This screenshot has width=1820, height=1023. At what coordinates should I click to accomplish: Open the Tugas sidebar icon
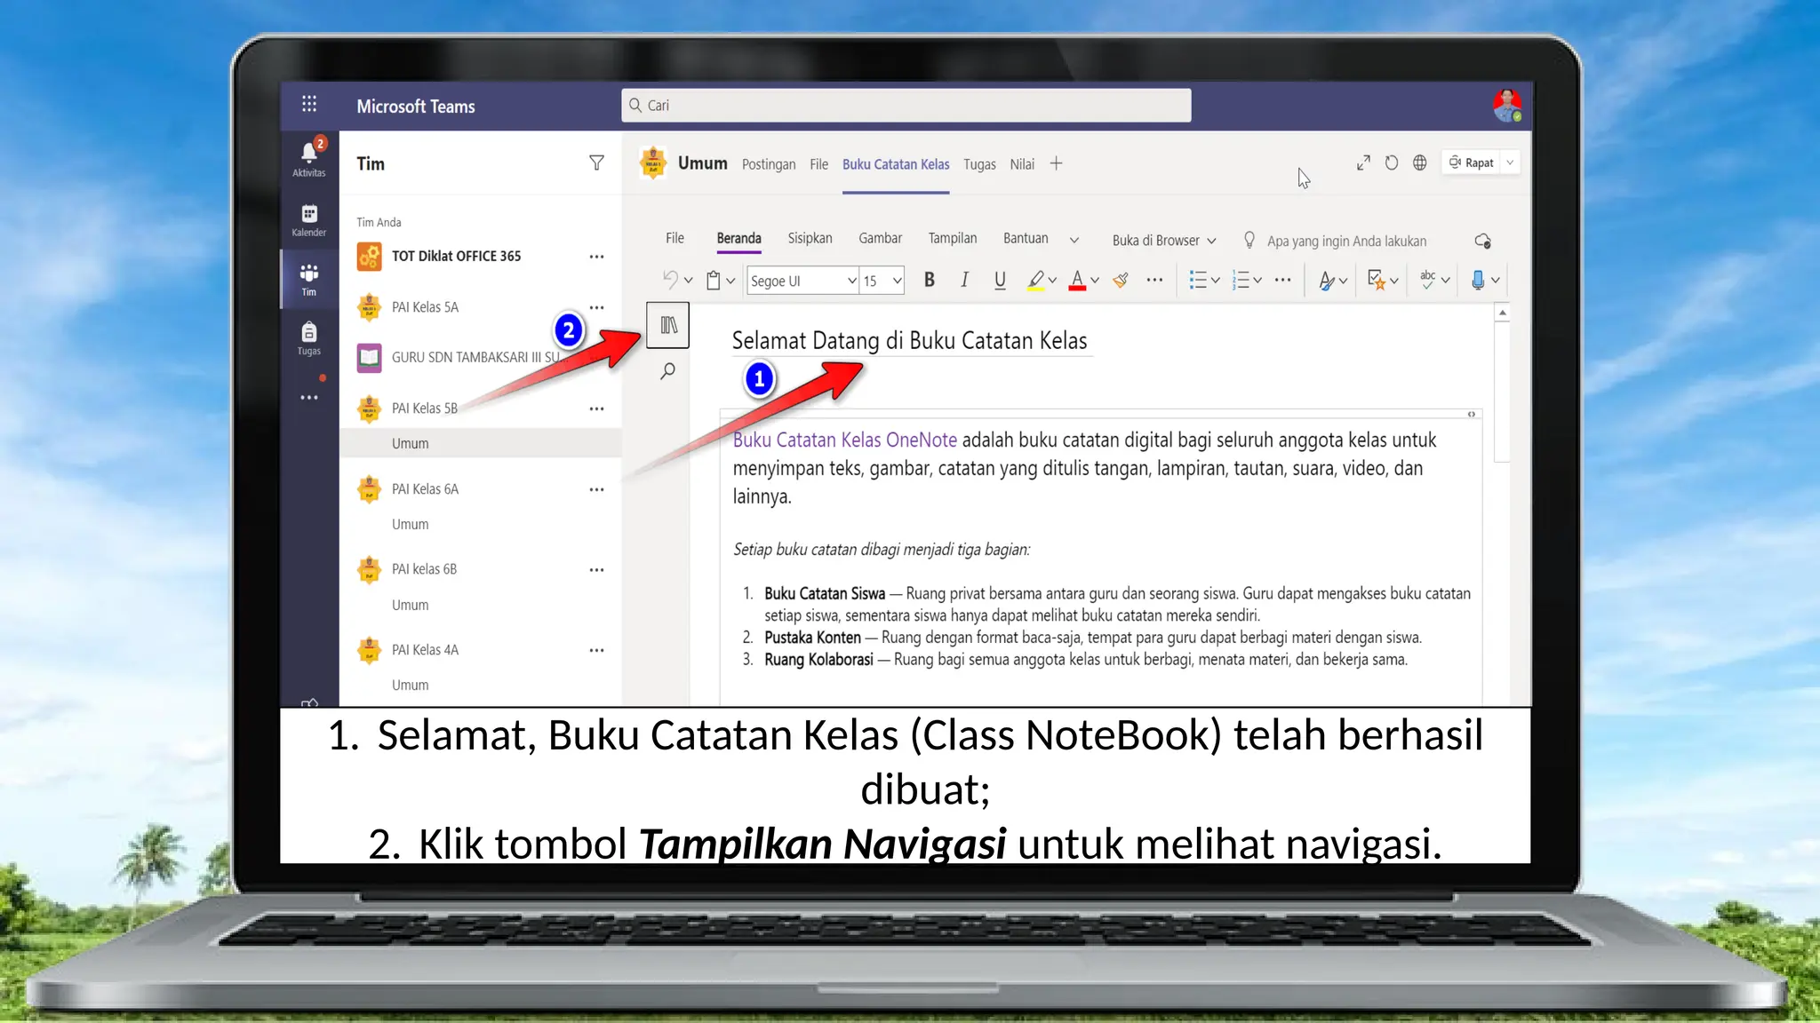pyautogui.click(x=308, y=338)
